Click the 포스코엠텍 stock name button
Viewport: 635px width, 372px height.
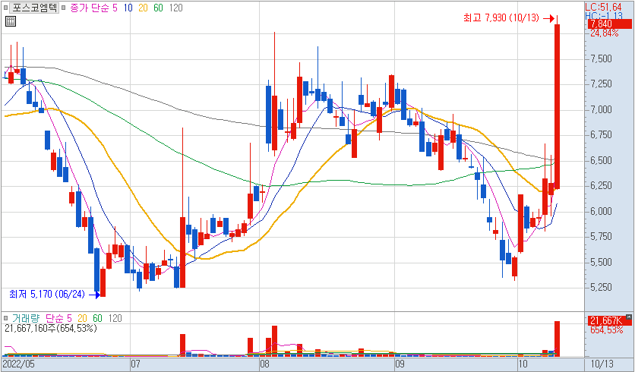[x=34, y=8]
